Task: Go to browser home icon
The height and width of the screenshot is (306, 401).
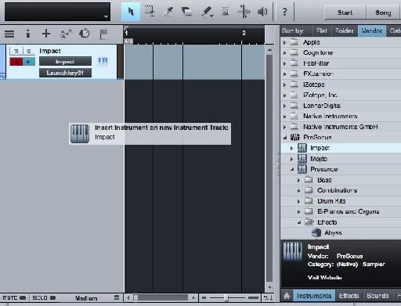Action: [287, 296]
